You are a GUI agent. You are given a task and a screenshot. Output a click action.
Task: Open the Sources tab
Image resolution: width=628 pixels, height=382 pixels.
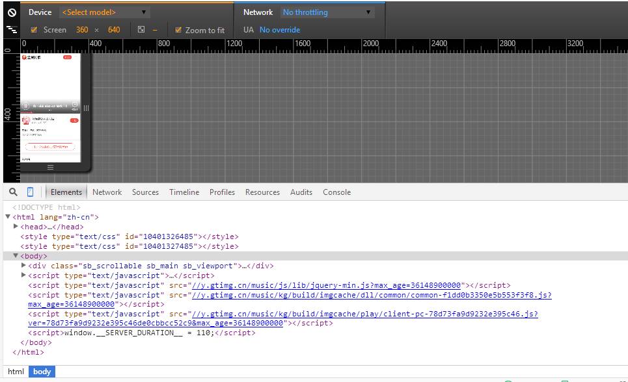tap(145, 192)
